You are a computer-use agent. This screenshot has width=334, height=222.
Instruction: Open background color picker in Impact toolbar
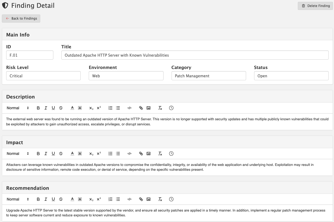click(80, 154)
